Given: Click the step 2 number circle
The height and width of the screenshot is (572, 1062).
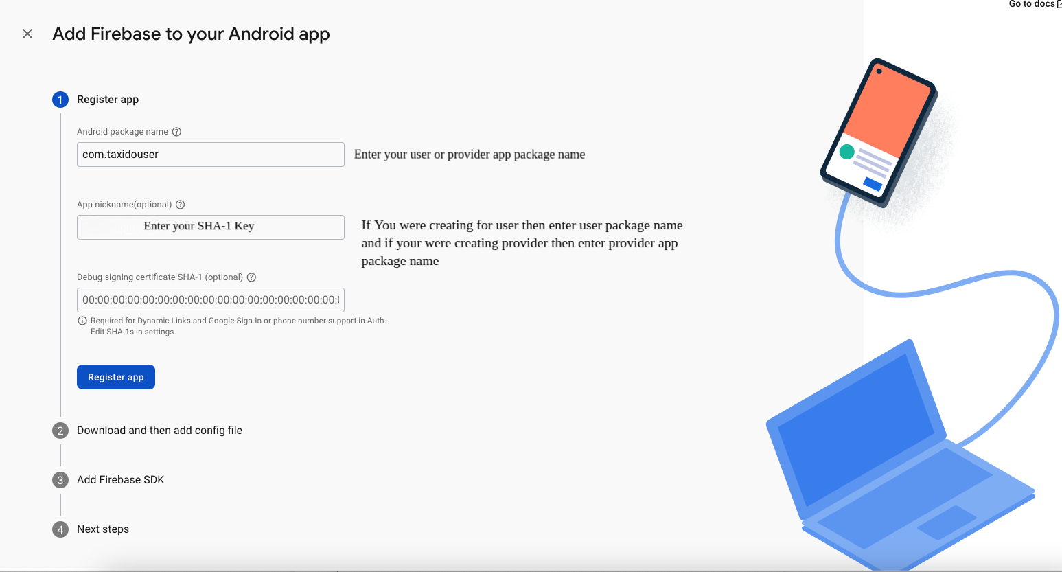Looking at the screenshot, I should tap(60, 431).
